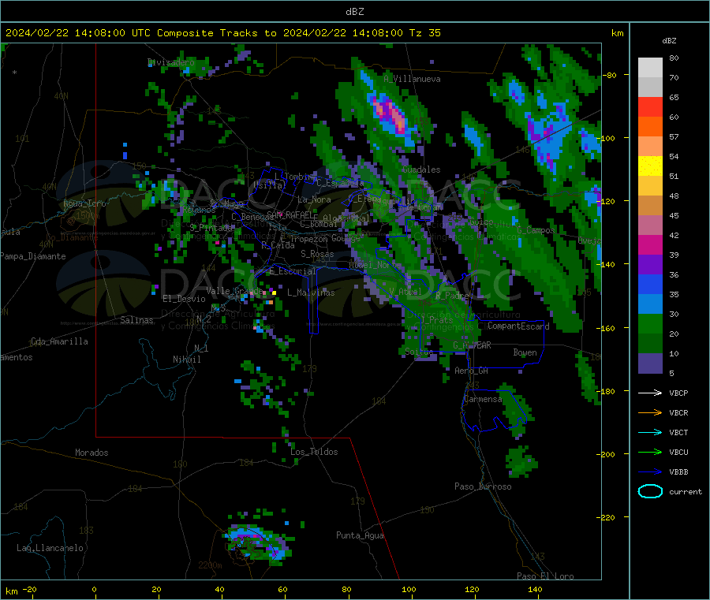Click the 'G_Campos' map label
This screenshot has height=600, width=710.
536,230
